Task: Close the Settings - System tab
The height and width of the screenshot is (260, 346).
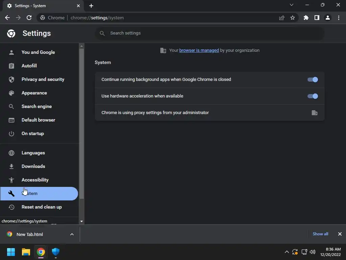Action: click(x=78, y=6)
